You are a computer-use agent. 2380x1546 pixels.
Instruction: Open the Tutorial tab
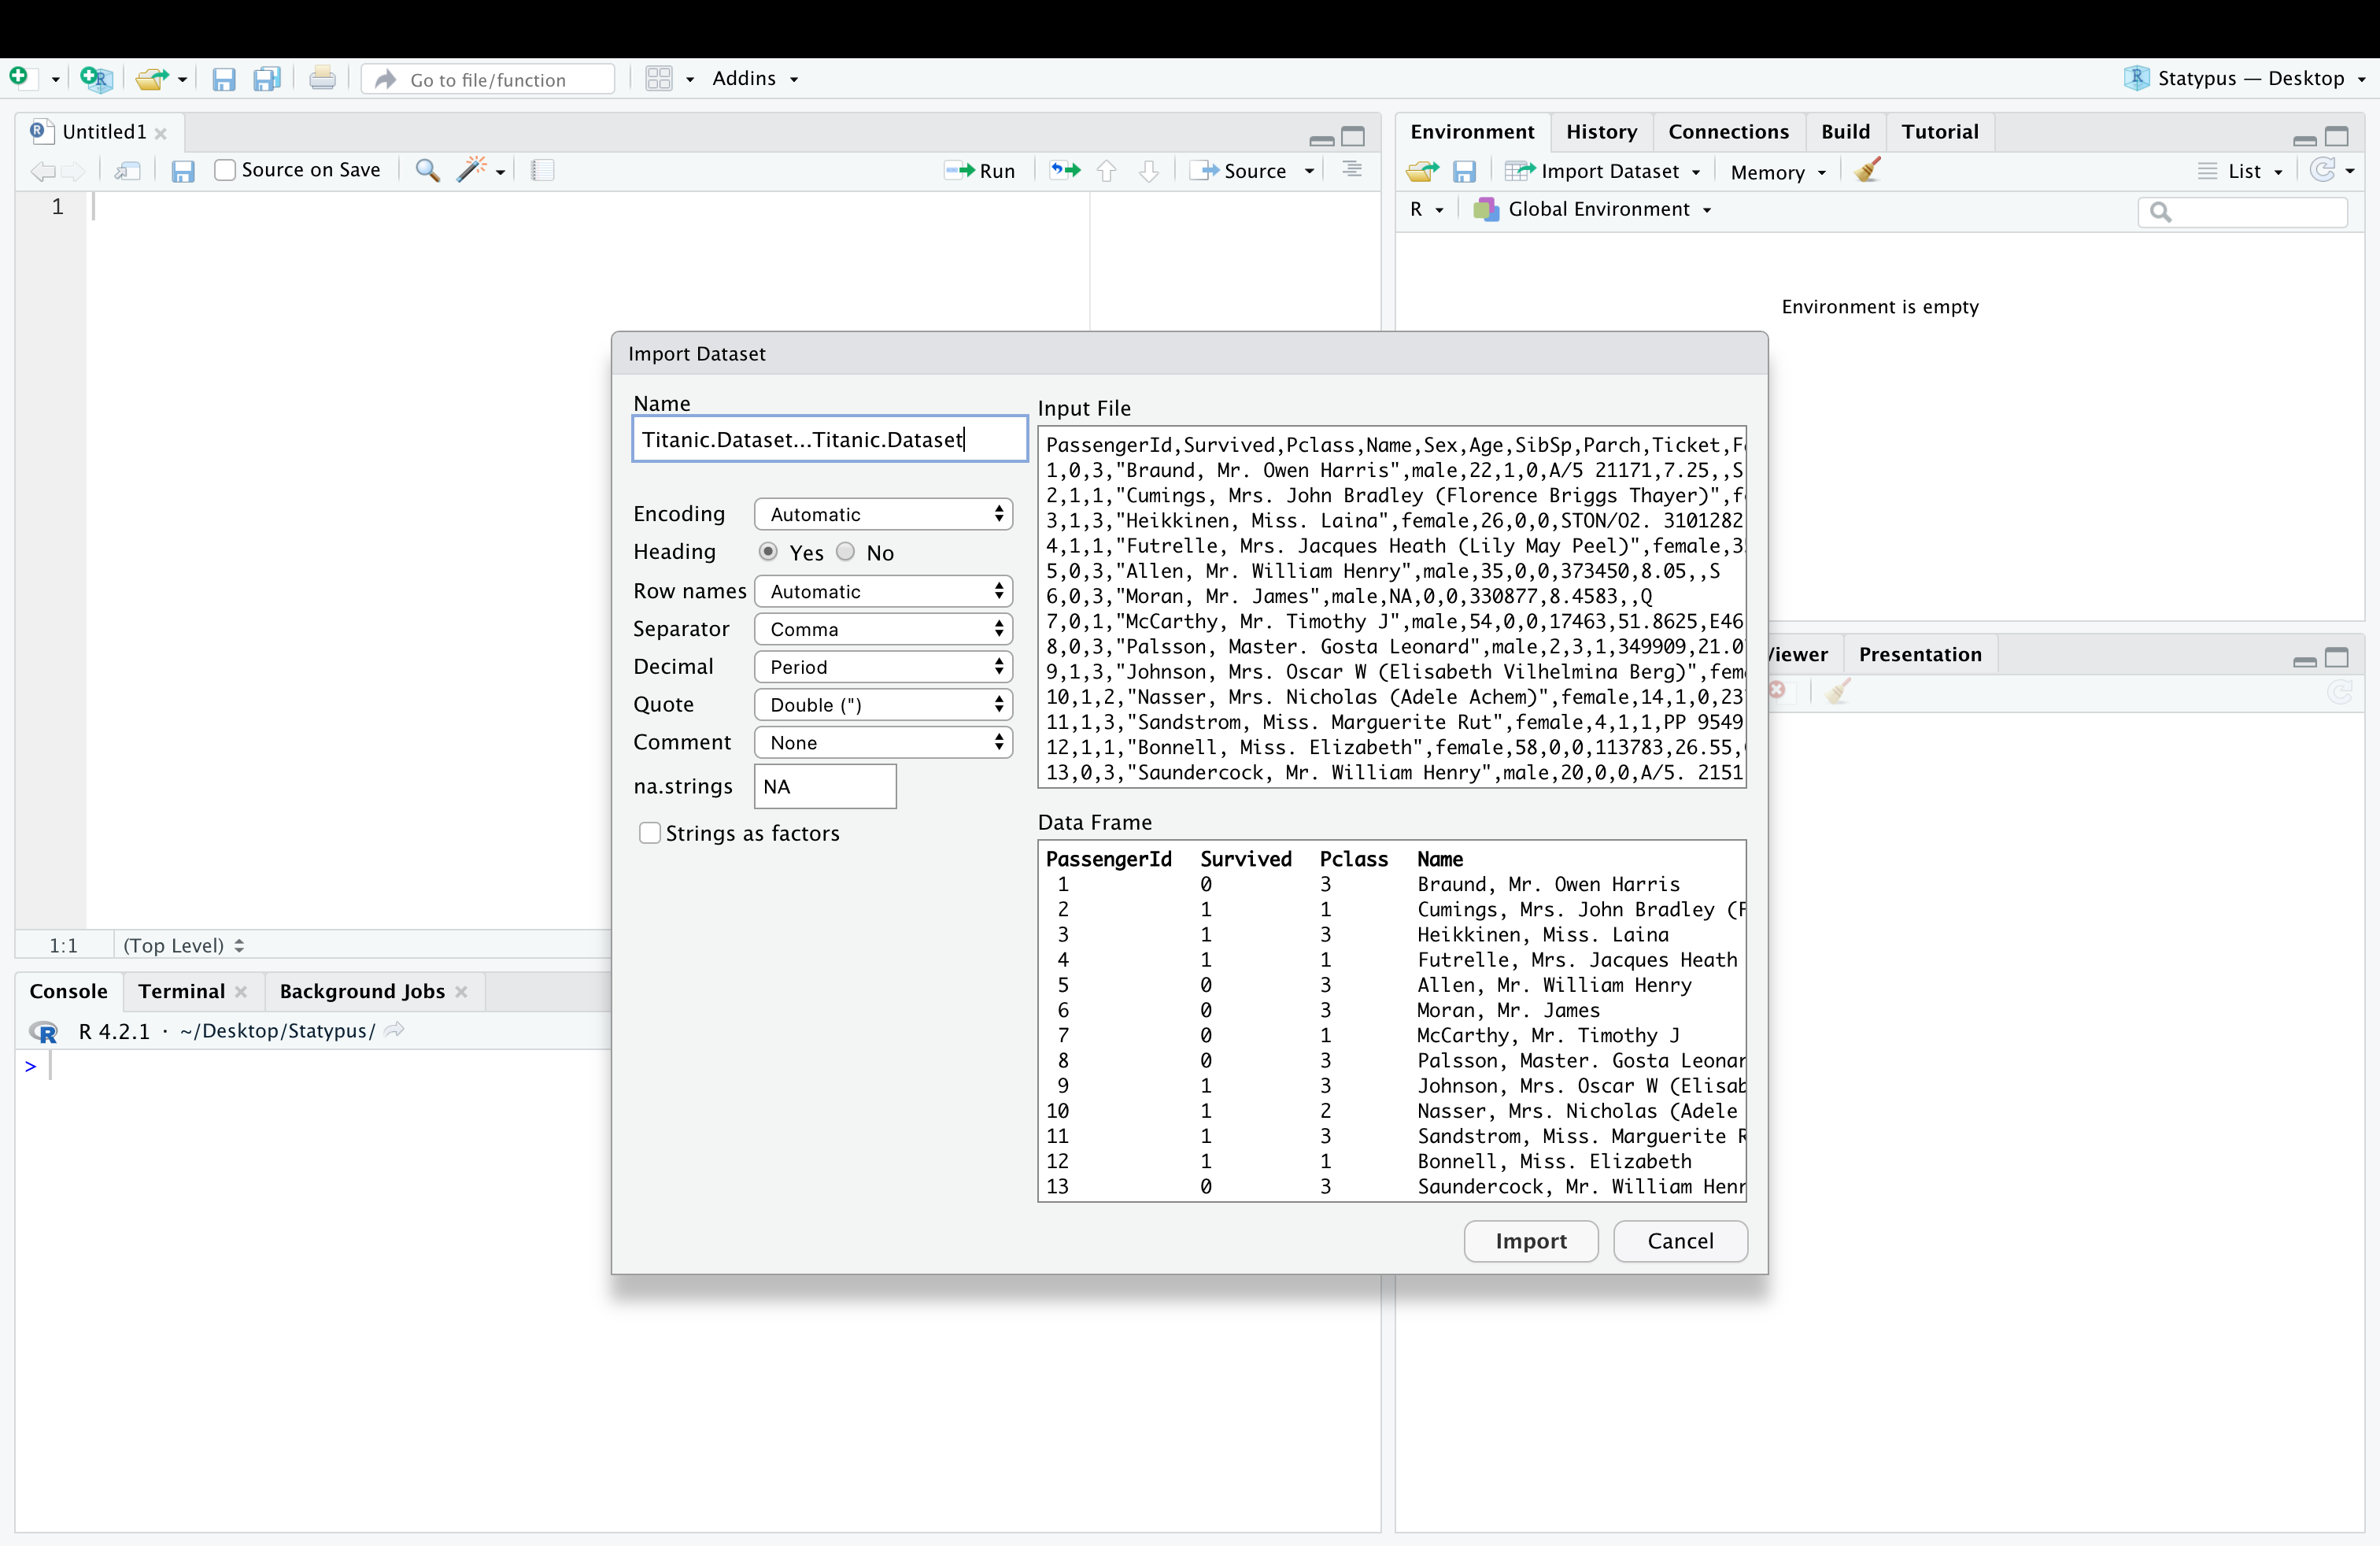(1939, 132)
